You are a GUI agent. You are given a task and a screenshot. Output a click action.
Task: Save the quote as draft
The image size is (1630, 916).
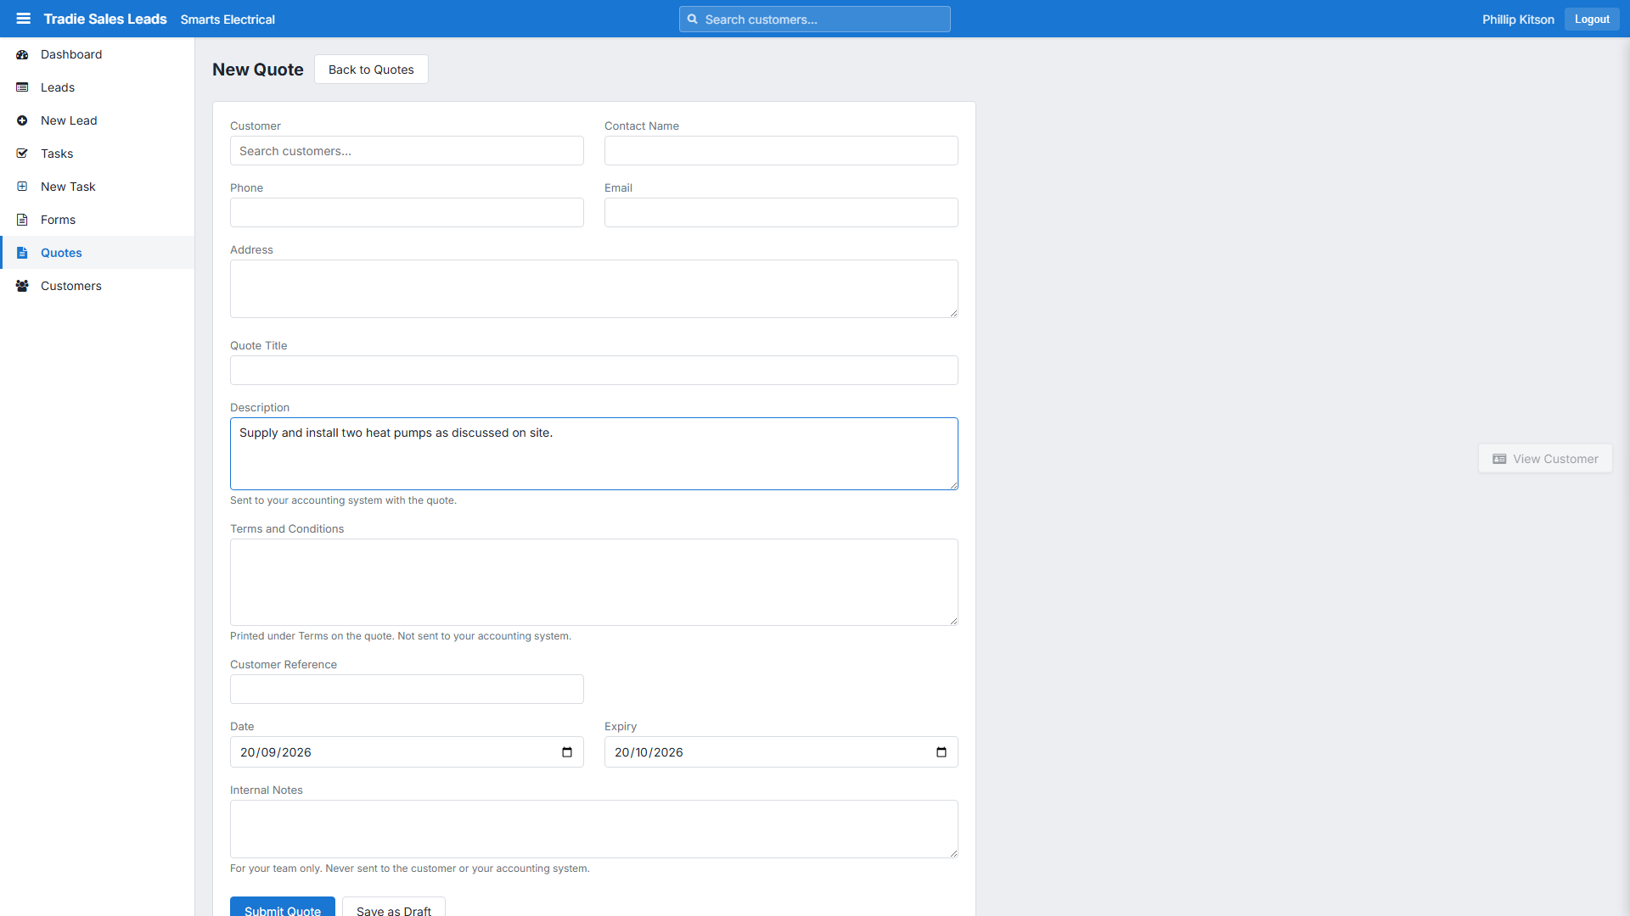pos(394,907)
